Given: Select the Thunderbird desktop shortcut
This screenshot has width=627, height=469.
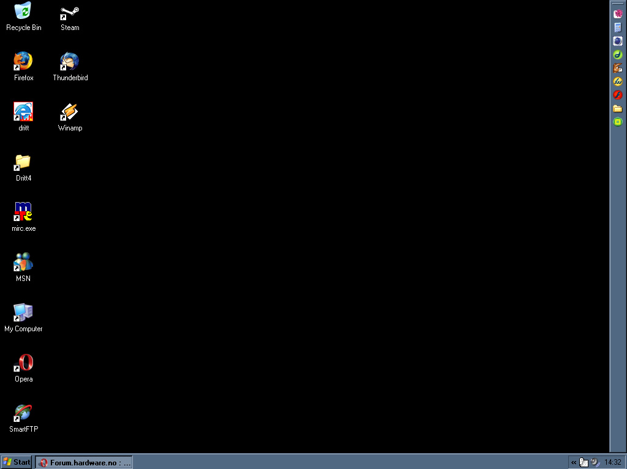Looking at the screenshot, I should click(70, 67).
